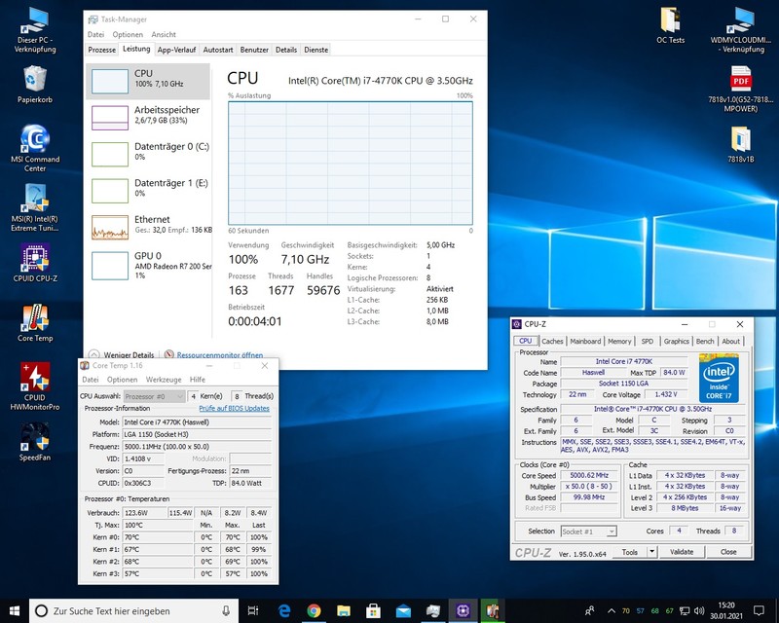
Task: Switch to Benutzer tab
Action: pos(254,50)
